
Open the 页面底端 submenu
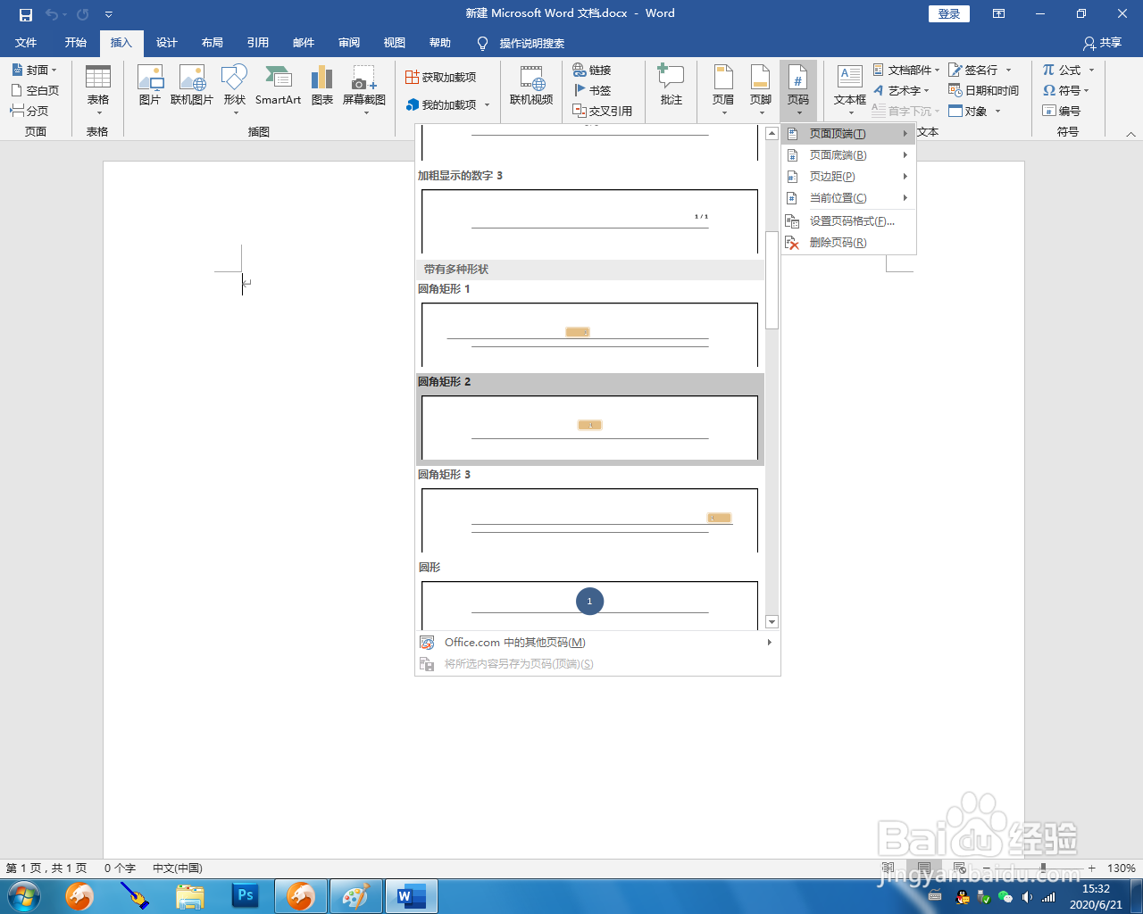point(839,154)
